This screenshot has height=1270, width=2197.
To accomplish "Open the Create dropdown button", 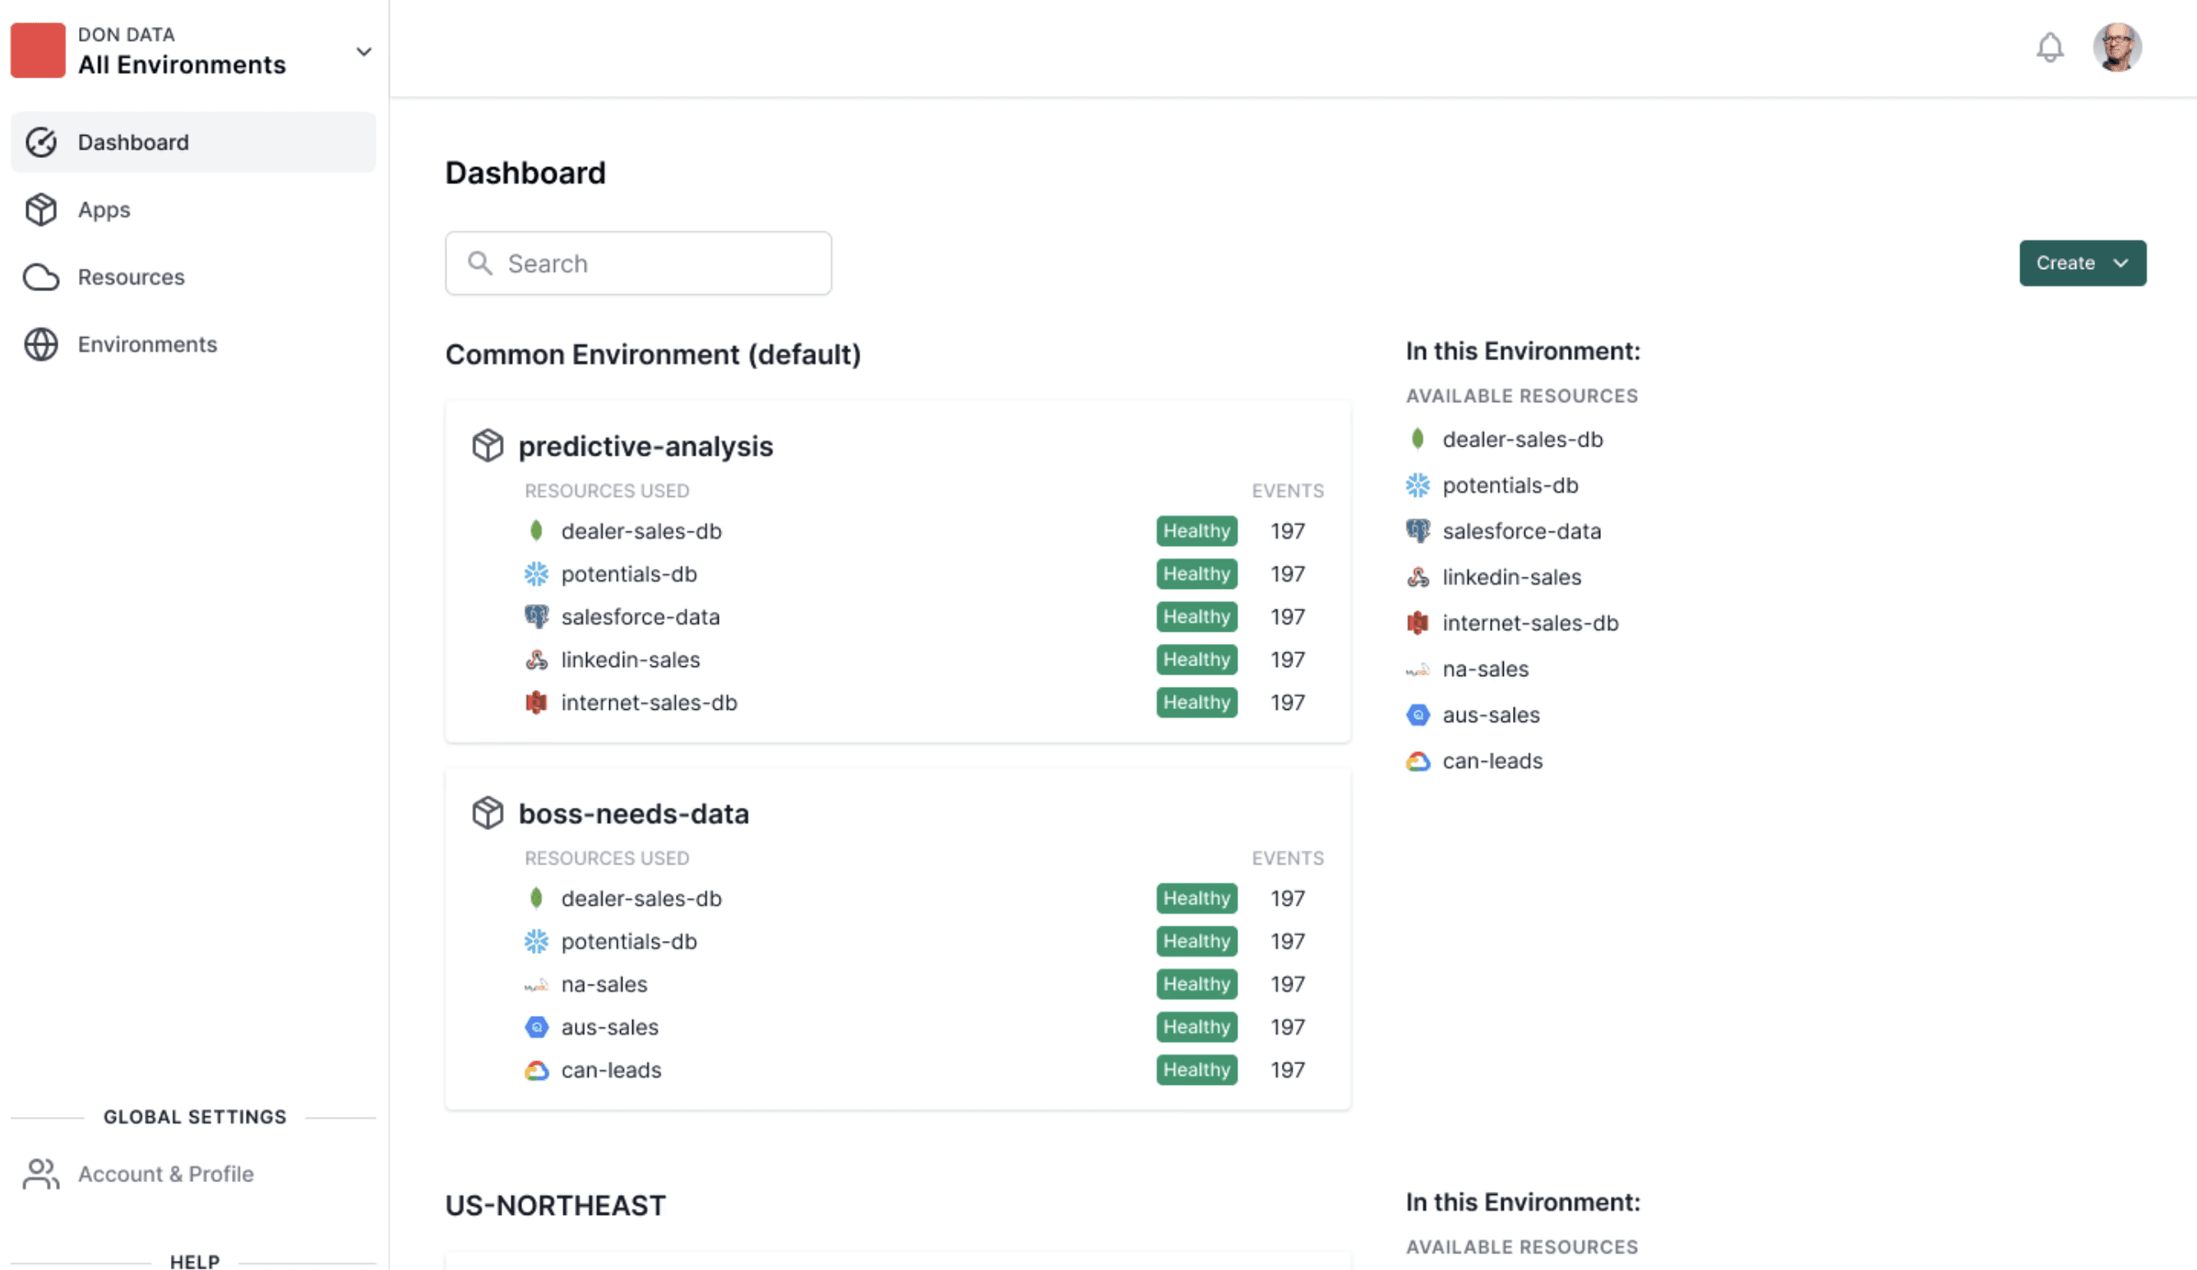I will pos(2082,262).
